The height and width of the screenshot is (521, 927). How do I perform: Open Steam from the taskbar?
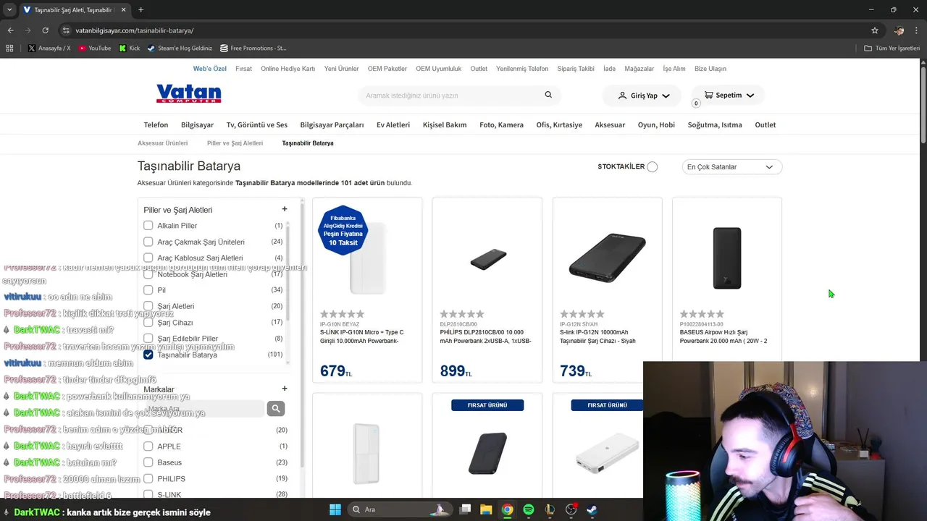[x=592, y=509]
